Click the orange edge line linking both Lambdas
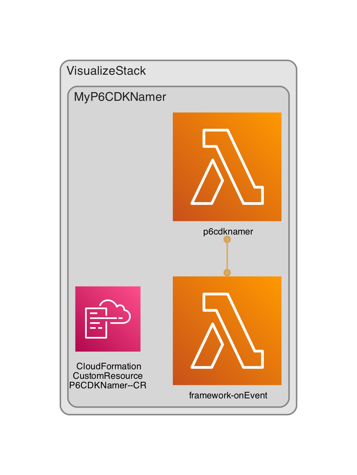This screenshot has height=475, width=357. 227,256
